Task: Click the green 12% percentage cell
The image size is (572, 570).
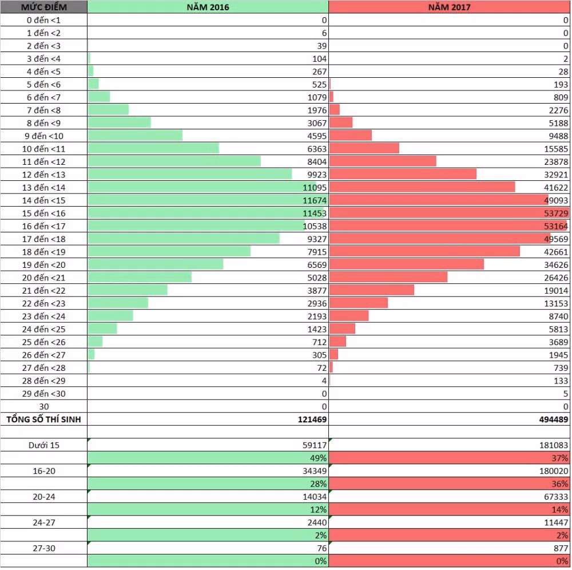Action: (208, 509)
